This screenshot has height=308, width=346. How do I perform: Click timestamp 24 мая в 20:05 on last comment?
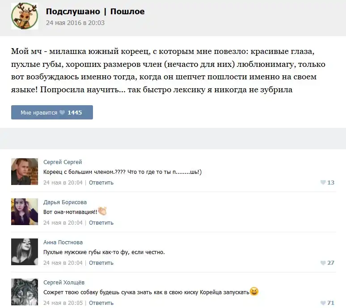click(63, 303)
